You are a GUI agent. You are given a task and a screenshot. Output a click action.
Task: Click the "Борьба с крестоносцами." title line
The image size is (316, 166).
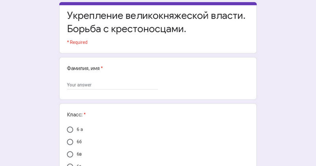point(126,29)
